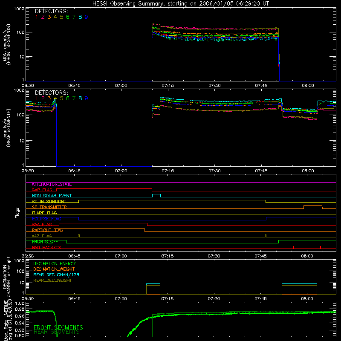This screenshot has height=341, width=341.
Task: Click the REAR SEGMENTS livetime label
Action: tap(57, 332)
